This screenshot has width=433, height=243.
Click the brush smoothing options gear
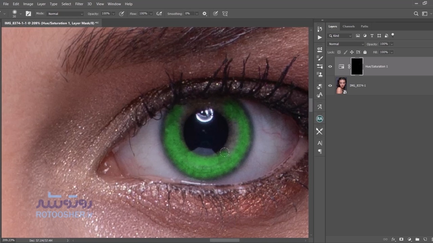204,14
